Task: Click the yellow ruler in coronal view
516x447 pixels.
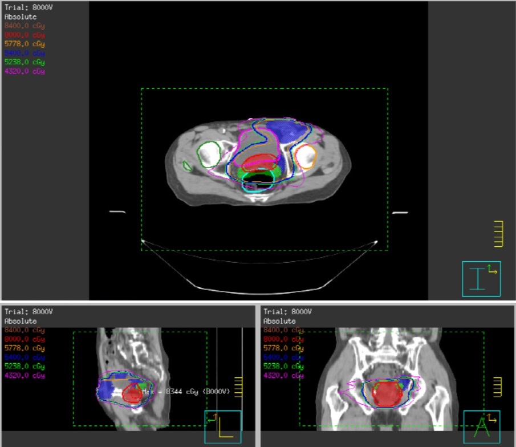Action: point(497,387)
